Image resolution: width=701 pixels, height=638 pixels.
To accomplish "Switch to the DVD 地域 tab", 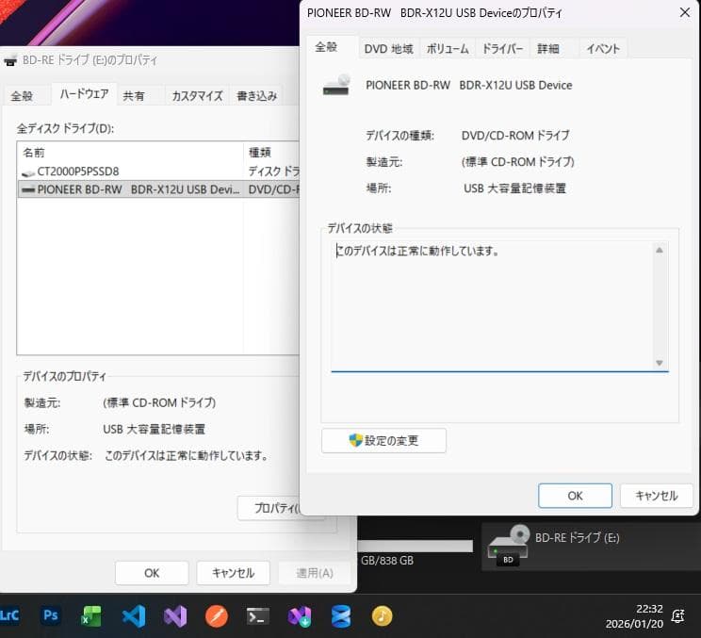I will (x=388, y=49).
